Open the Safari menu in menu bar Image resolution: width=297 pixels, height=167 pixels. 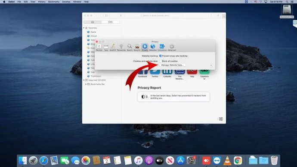[x=11, y=2]
